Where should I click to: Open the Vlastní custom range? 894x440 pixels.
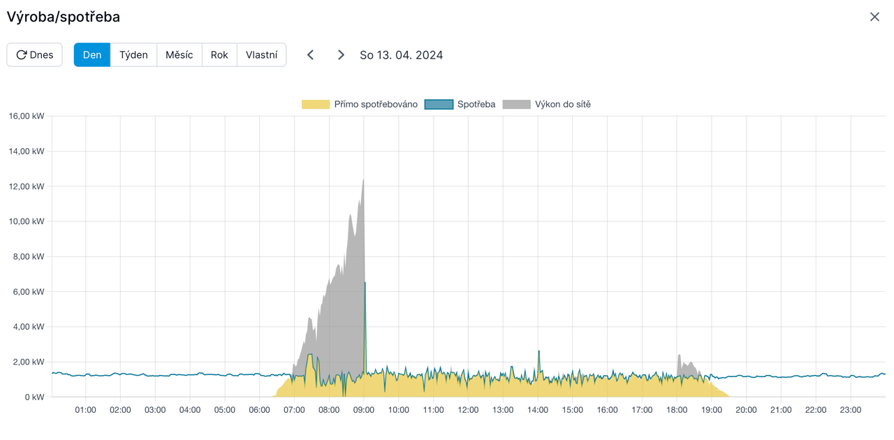(262, 55)
